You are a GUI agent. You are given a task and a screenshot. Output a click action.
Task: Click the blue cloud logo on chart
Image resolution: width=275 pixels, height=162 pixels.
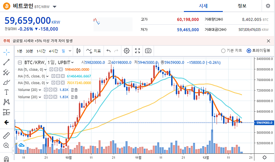coord(22,145)
